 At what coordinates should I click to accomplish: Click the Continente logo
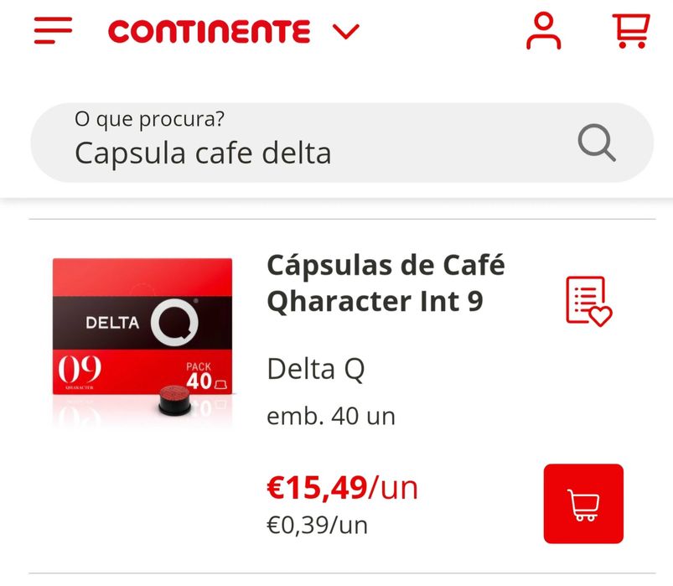209,33
